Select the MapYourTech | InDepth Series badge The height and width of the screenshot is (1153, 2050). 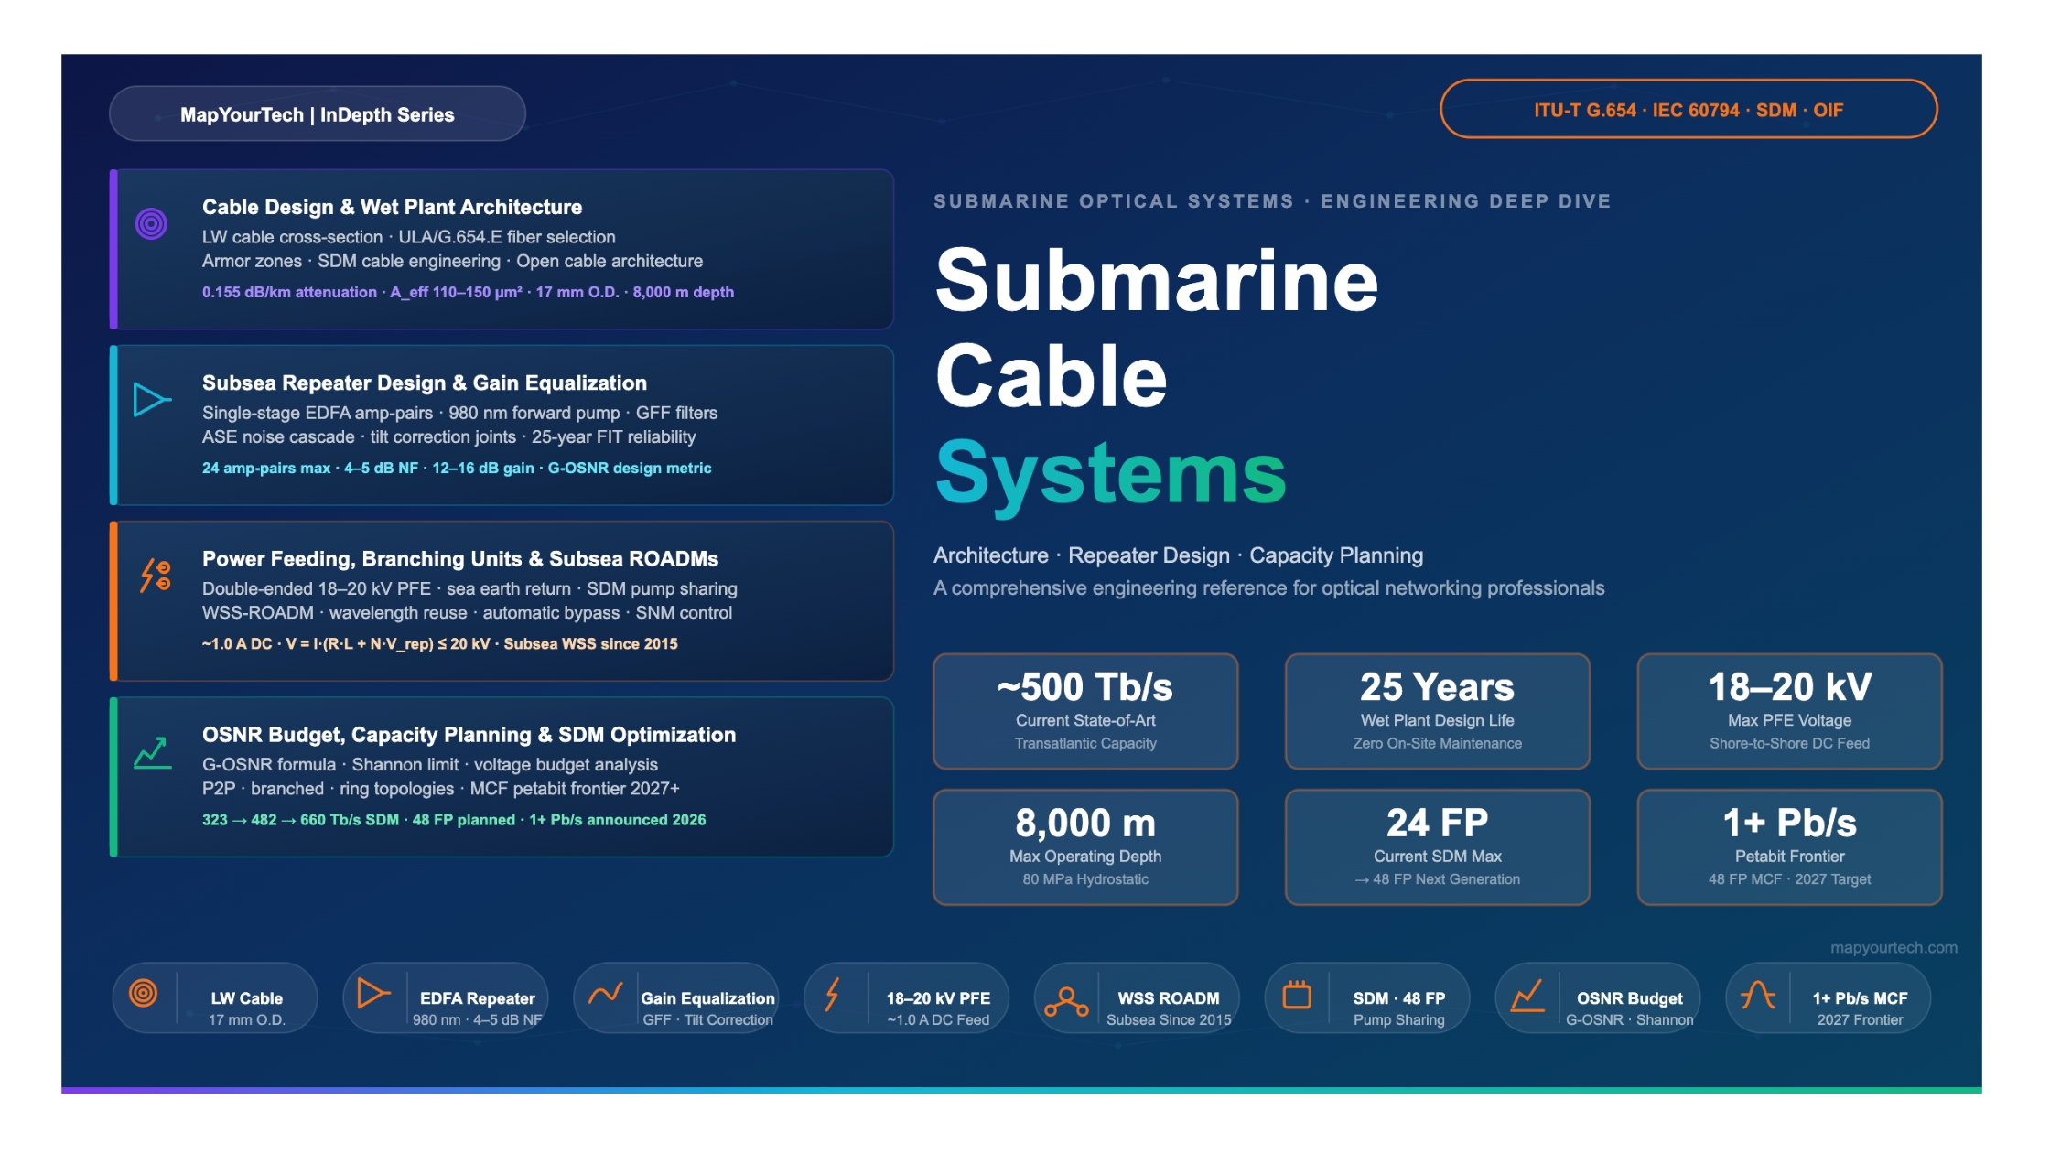pyautogui.click(x=318, y=114)
